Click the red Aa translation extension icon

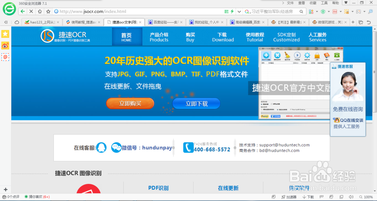click(335, 11)
